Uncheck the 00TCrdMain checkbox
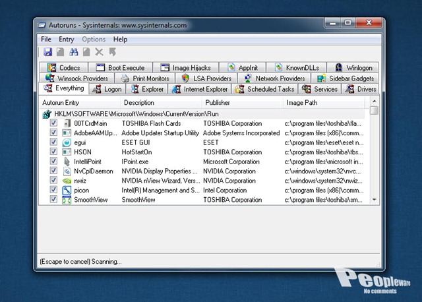 (x=53, y=123)
